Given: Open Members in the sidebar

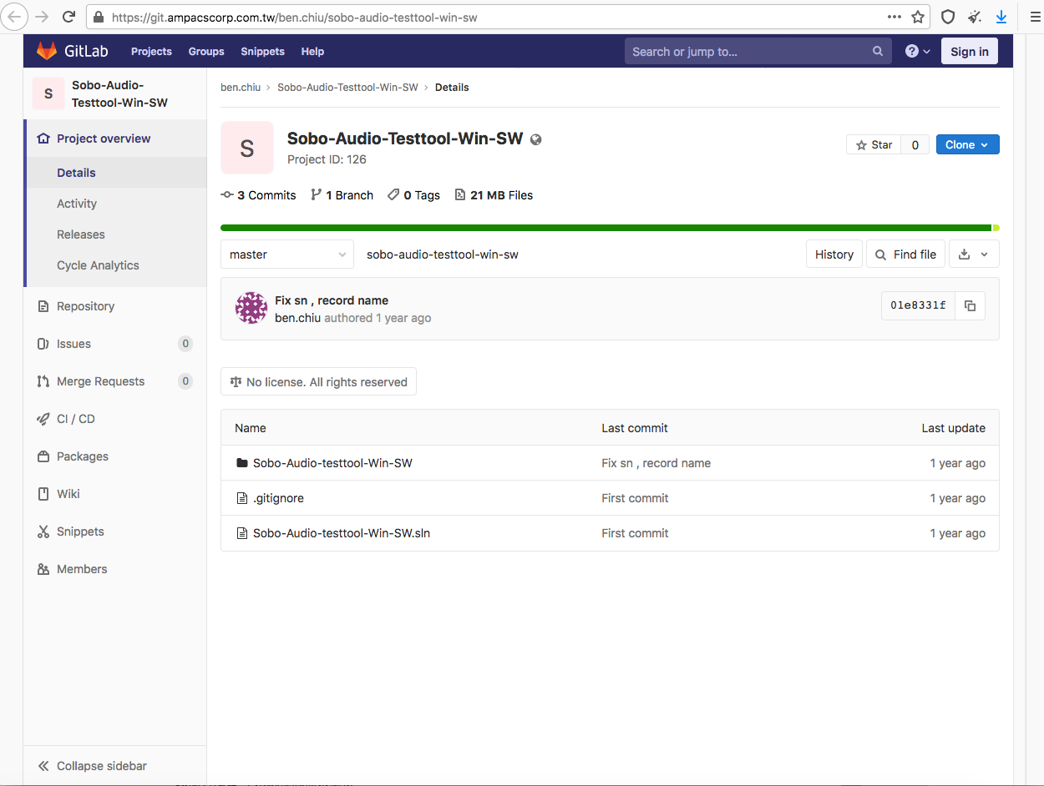Looking at the screenshot, I should coord(115,569).
